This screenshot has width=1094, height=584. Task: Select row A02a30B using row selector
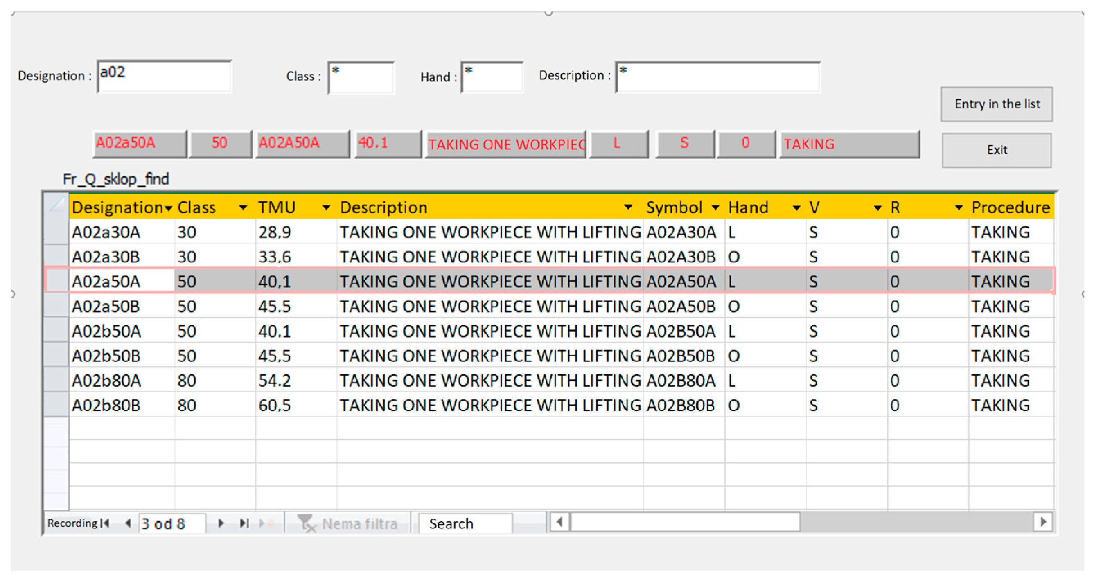click(56, 257)
